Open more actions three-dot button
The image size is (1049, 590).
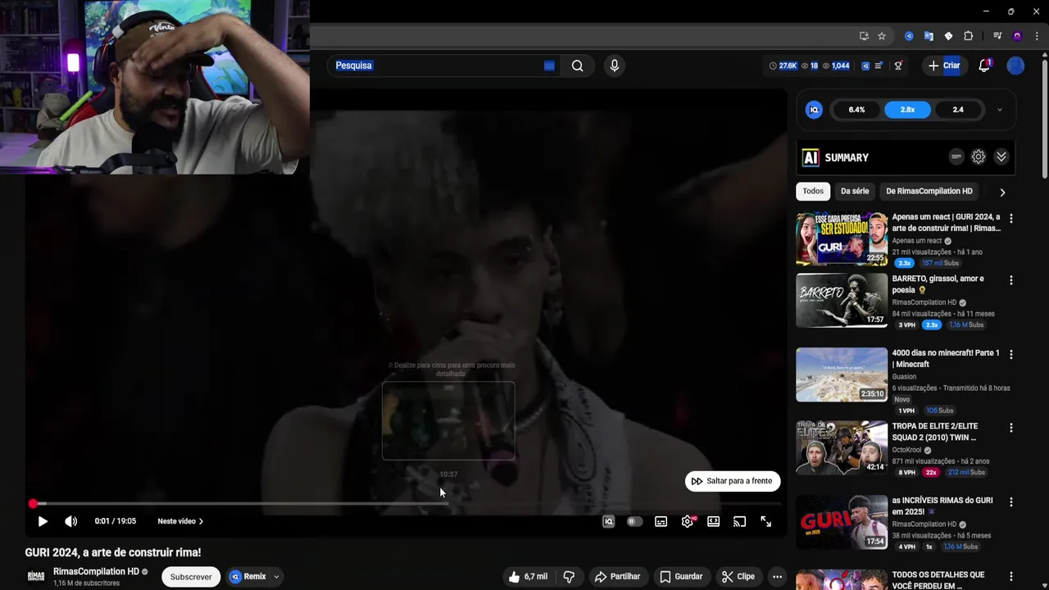point(777,577)
